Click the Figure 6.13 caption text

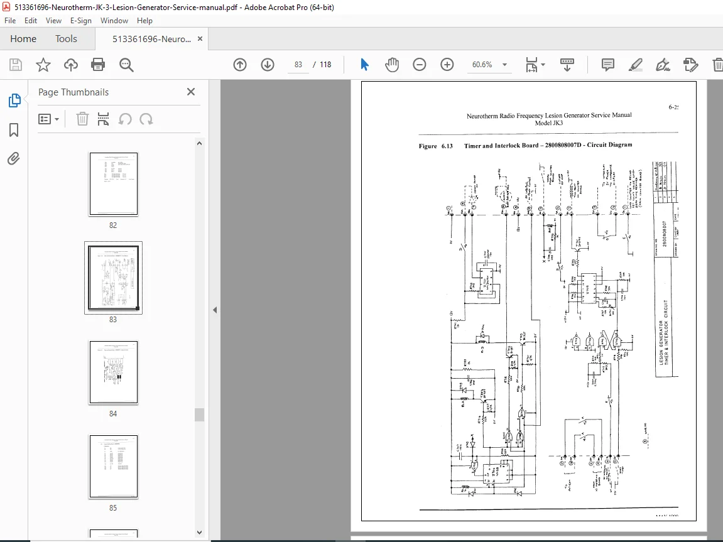point(525,146)
